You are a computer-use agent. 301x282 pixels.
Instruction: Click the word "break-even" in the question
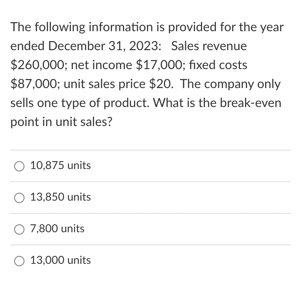[x=251, y=103]
